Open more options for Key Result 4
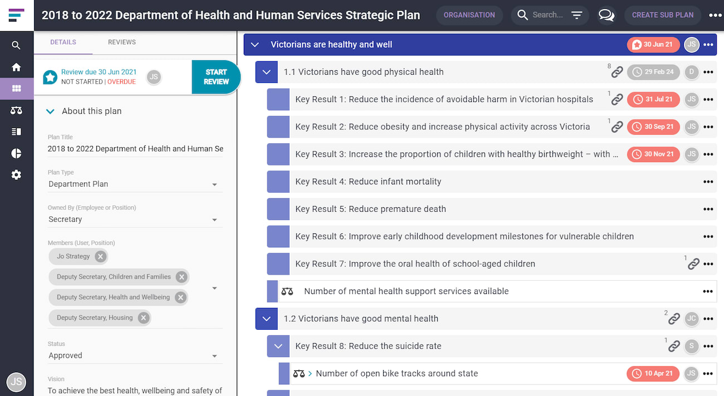 click(708, 182)
